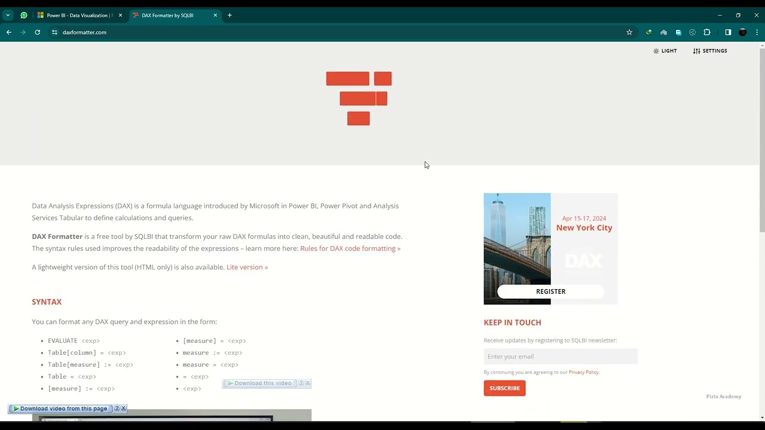
Task: View site information icon in address bar
Action: 54,32
